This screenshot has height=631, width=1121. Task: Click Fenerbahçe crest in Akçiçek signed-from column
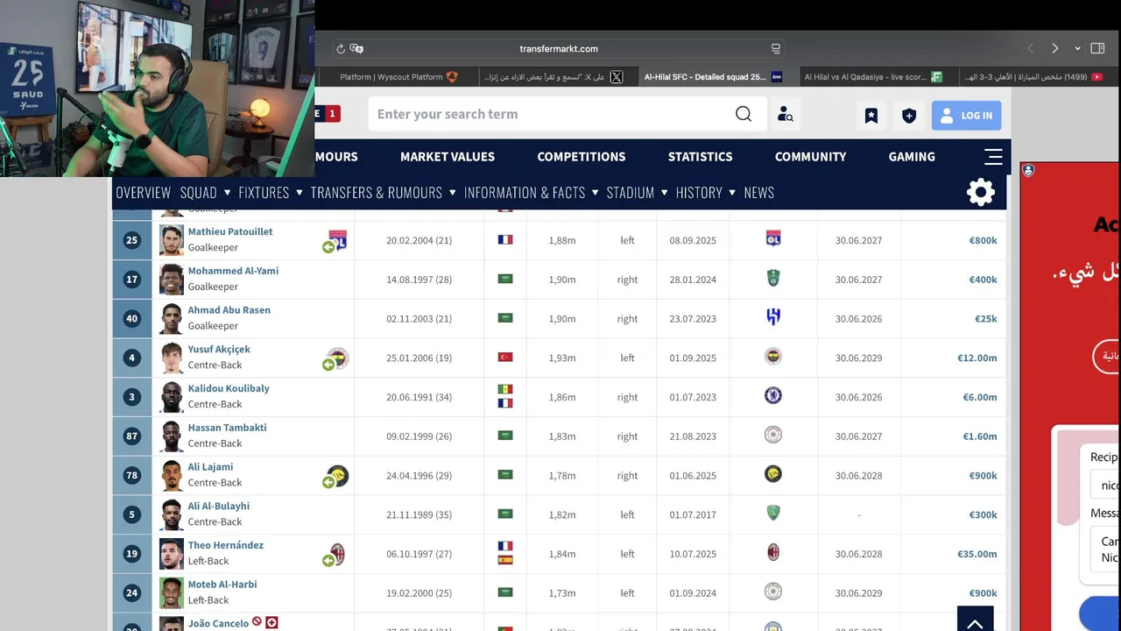pos(772,357)
